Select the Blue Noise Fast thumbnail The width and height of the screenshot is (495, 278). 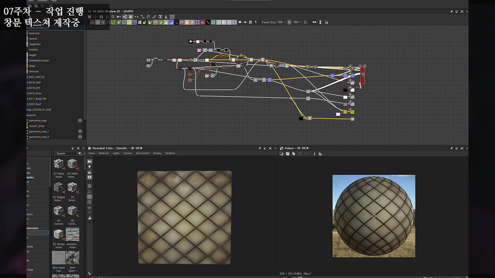[58, 258]
